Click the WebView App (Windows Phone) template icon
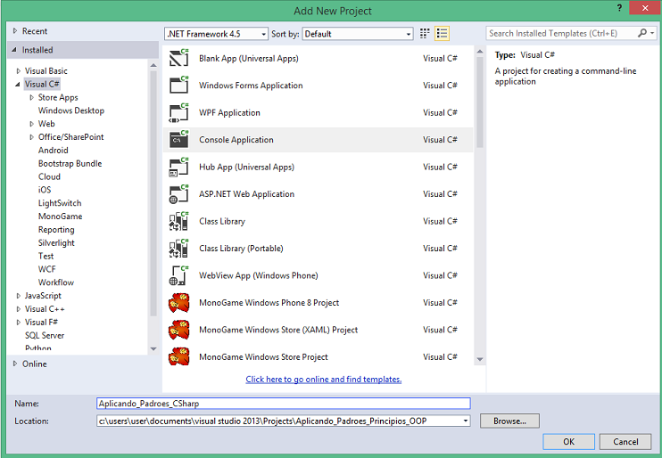 178,275
